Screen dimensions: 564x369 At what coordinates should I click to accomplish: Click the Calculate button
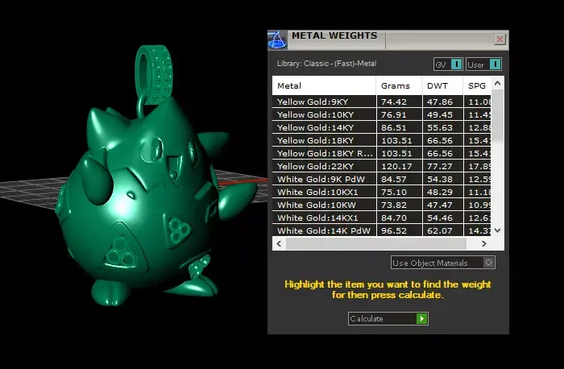(x=388, y=319)
